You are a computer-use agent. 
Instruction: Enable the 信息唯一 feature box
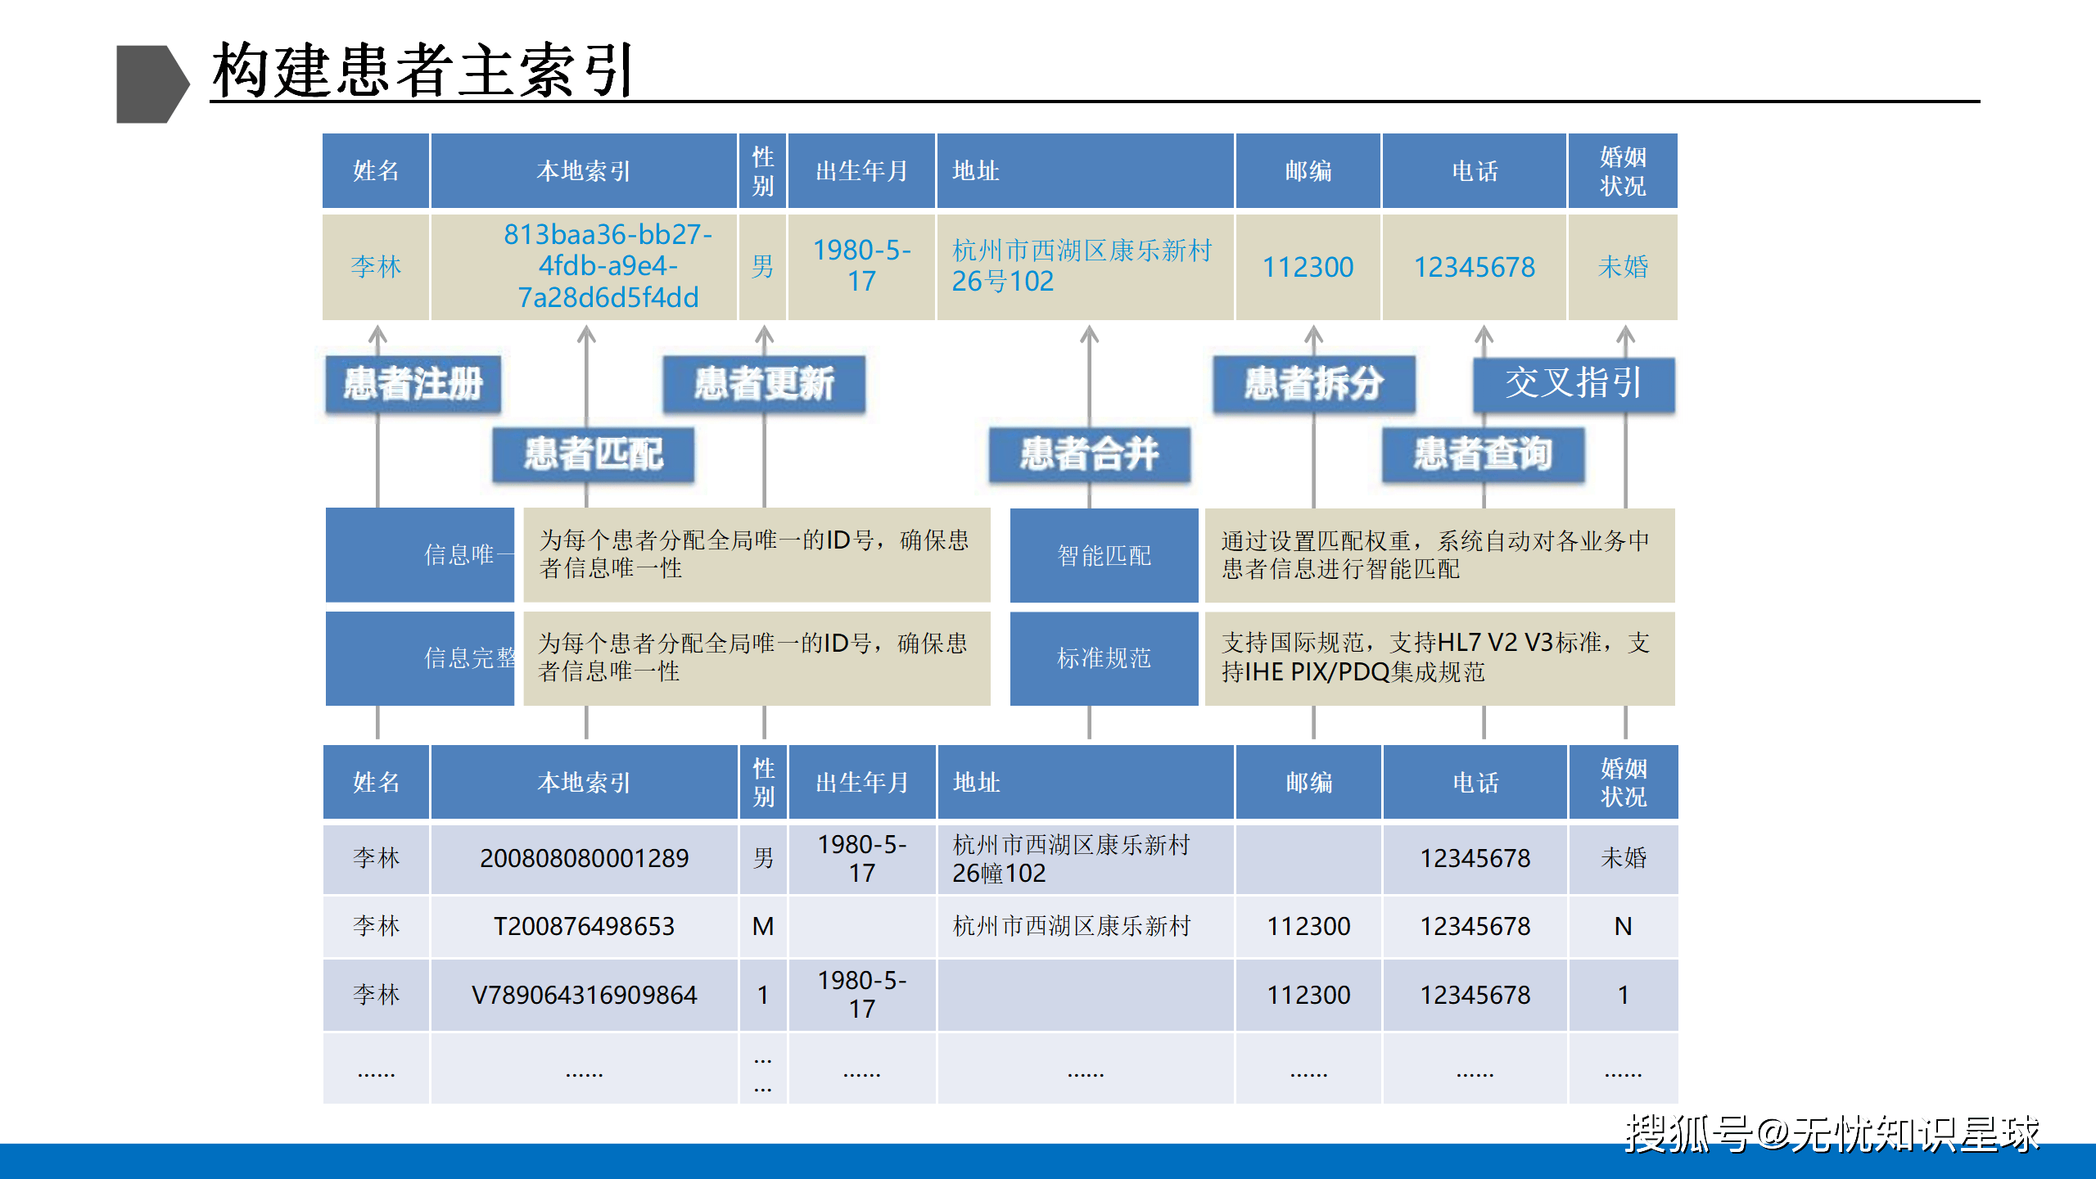[420, 556]
